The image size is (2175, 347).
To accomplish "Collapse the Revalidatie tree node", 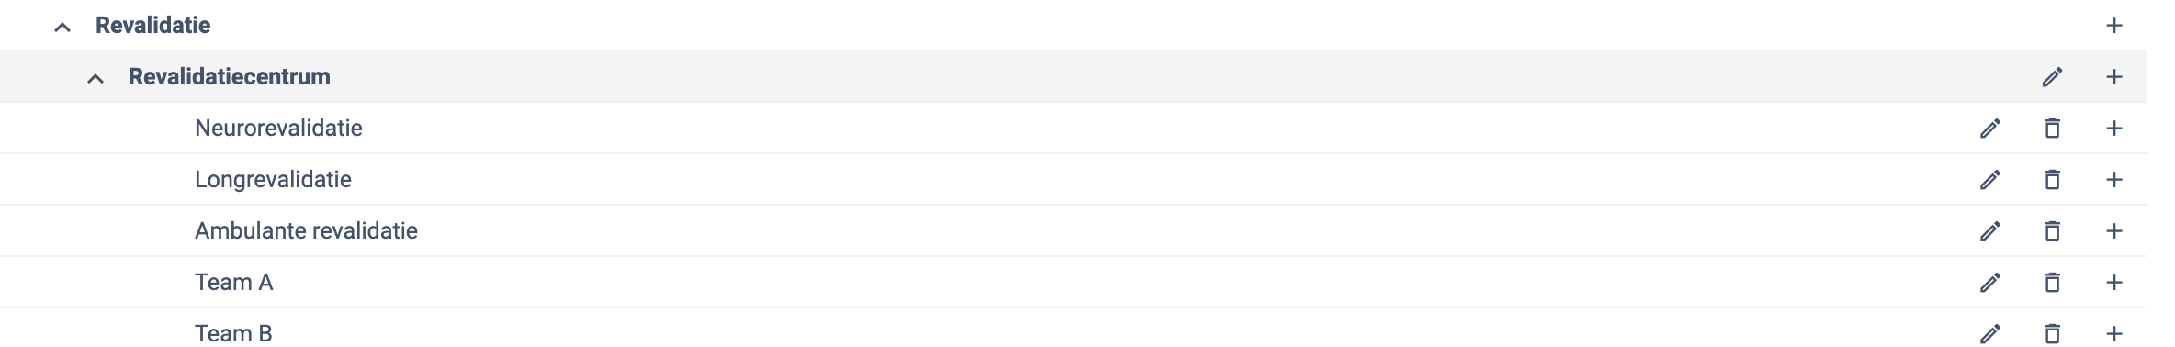I will tap(62, 27).
